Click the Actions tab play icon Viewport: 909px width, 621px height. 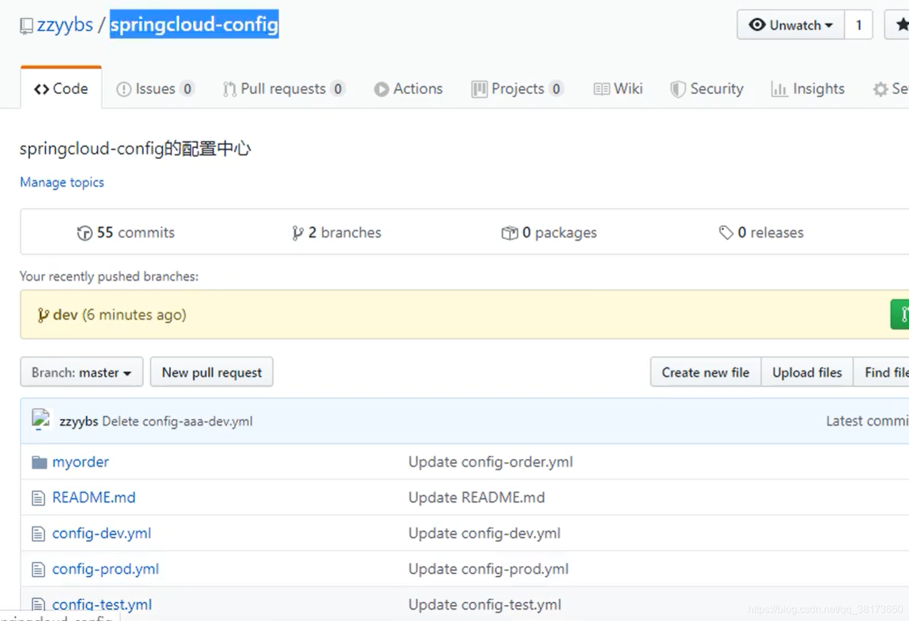[381, 89]
